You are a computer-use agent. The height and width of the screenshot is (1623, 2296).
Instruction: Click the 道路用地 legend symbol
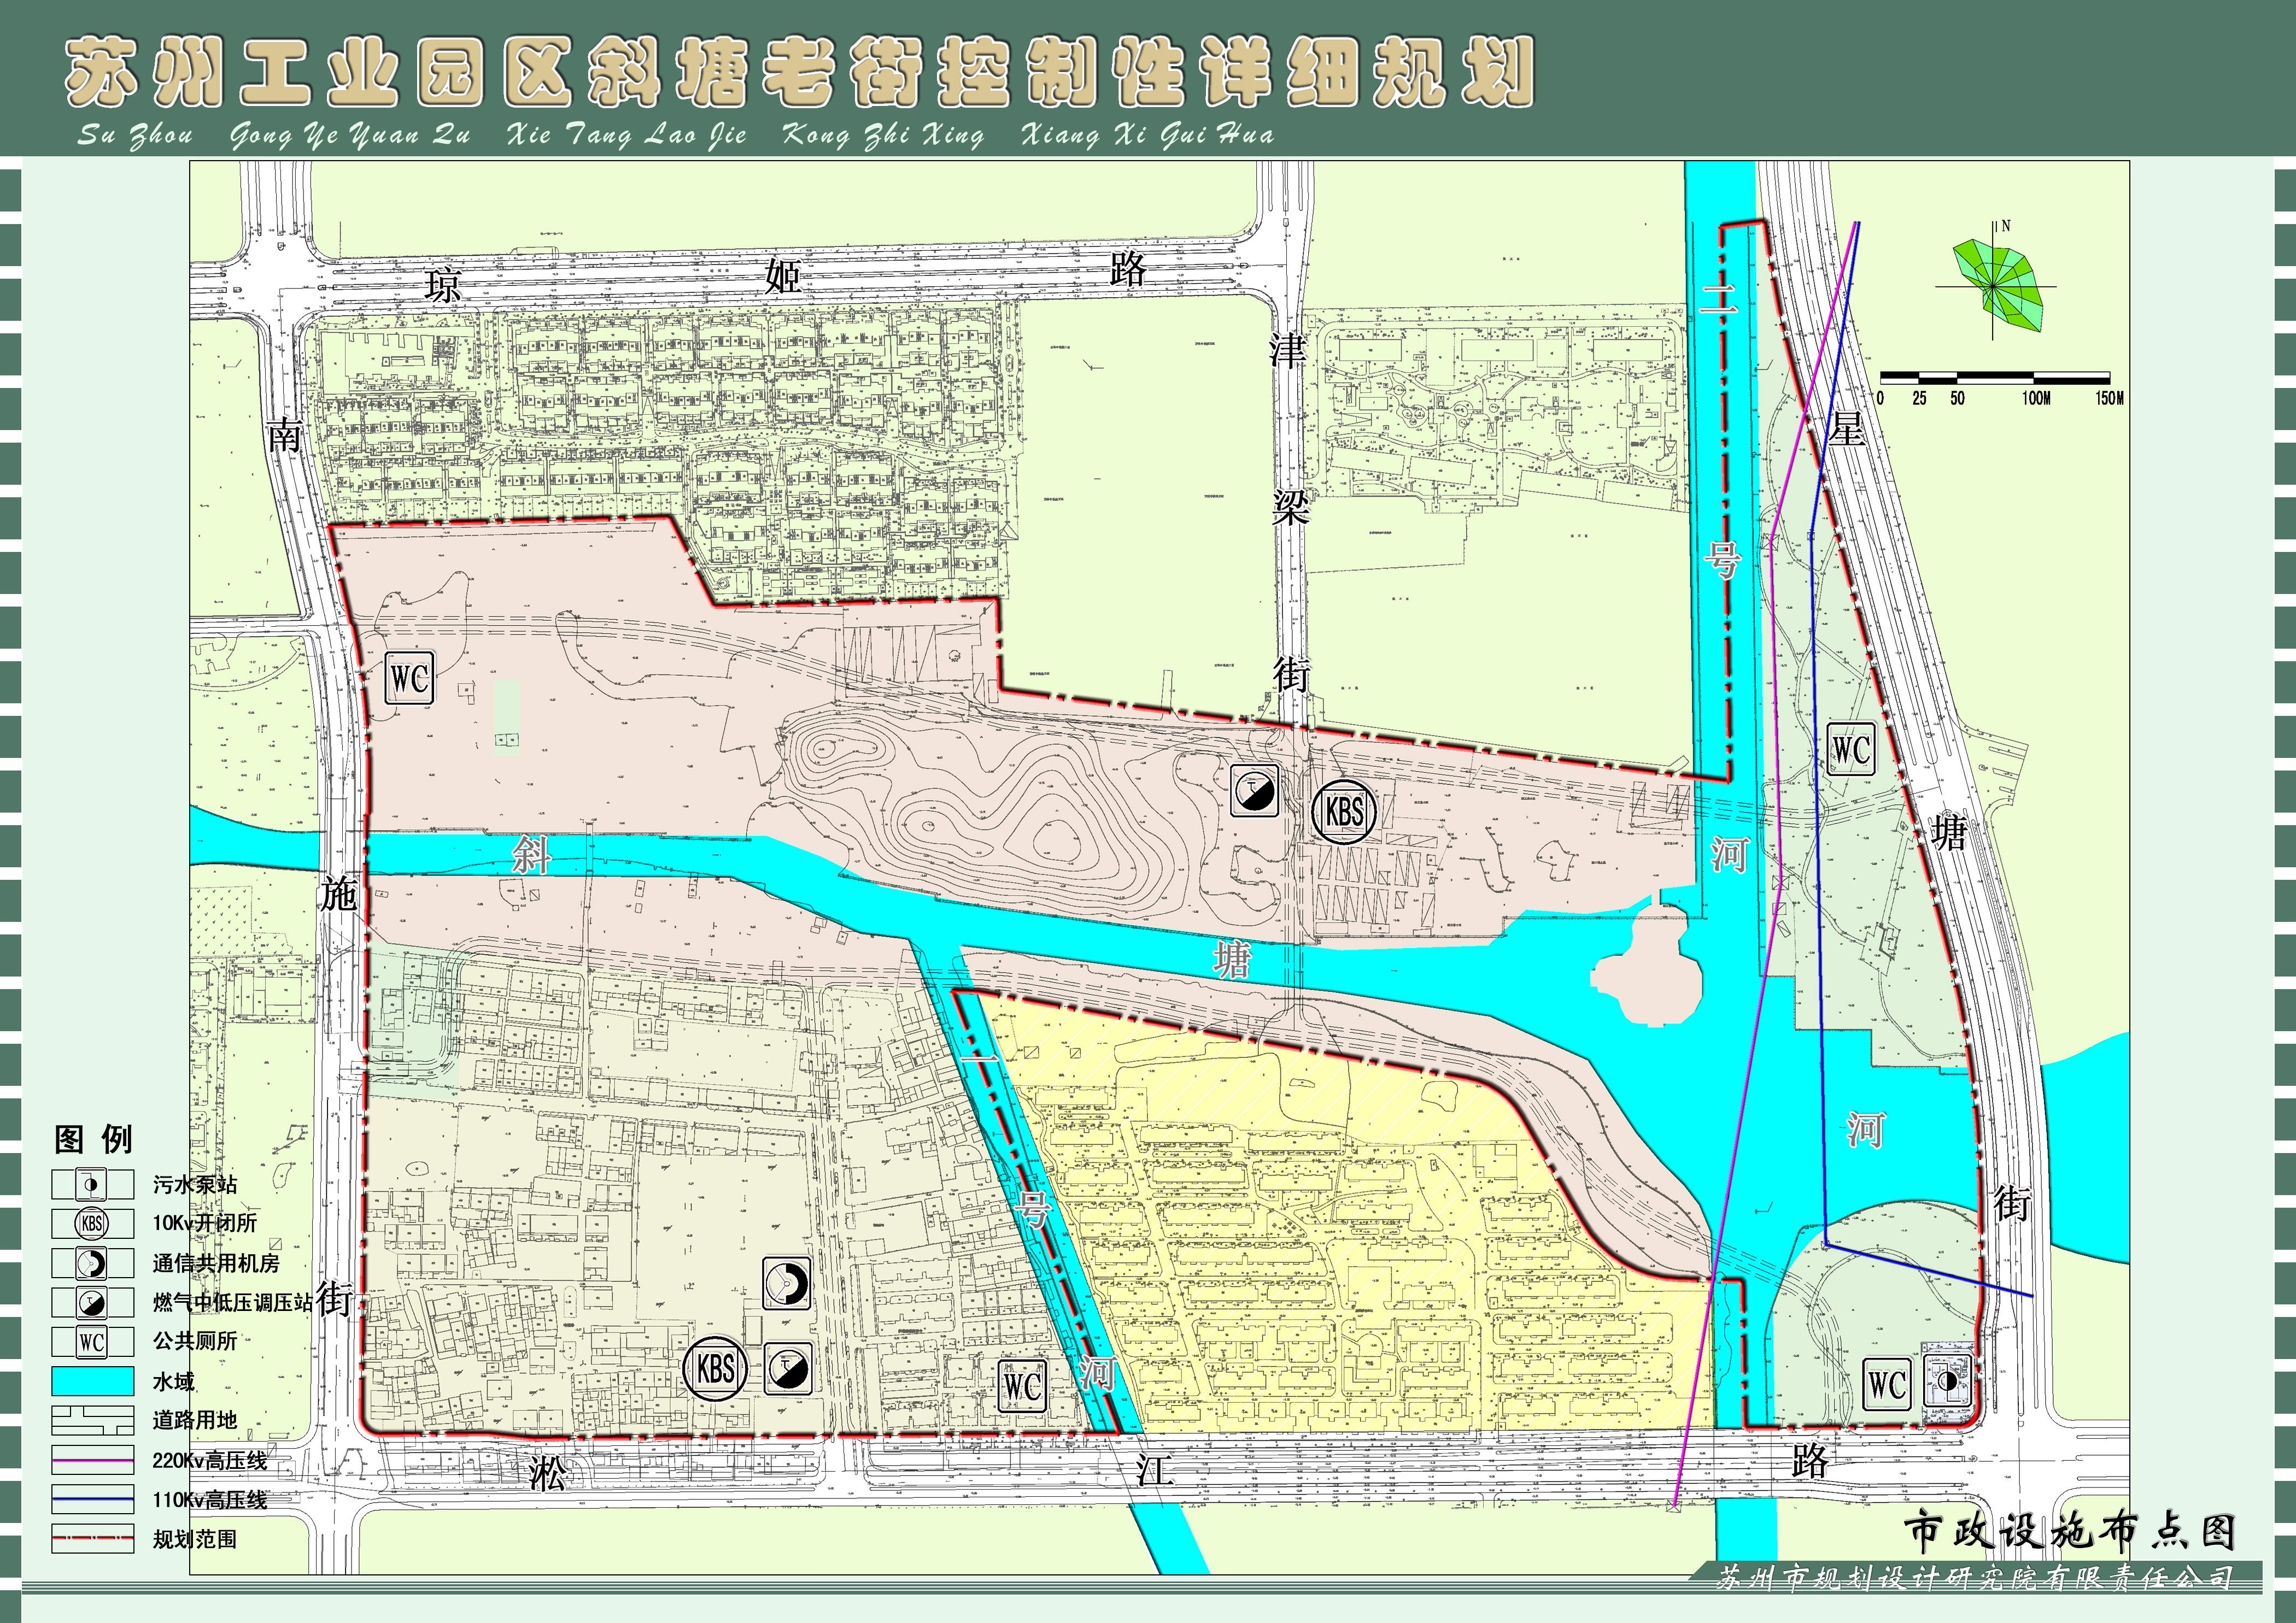coord(92,1420)
